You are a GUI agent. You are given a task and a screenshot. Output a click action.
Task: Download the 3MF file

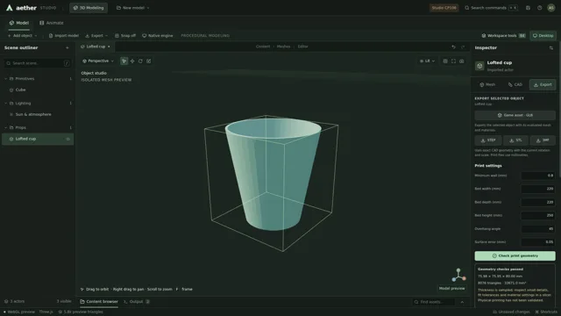pyautogui.click(x=543, y=140)
